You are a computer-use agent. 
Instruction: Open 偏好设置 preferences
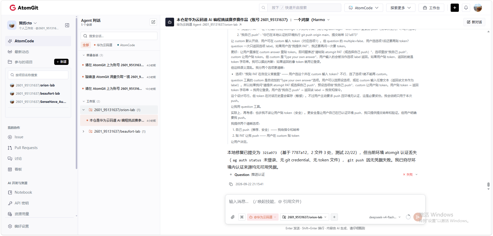pyautogui.click(x=18, y=226)
